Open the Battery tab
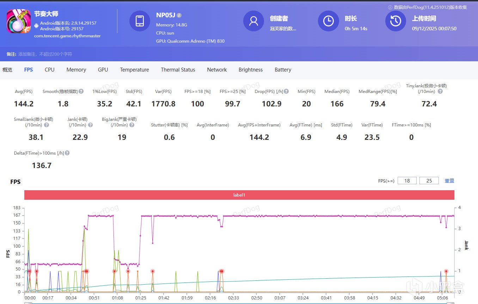The height and width of the screenshot is (304, 478). [x=283, y=70]
